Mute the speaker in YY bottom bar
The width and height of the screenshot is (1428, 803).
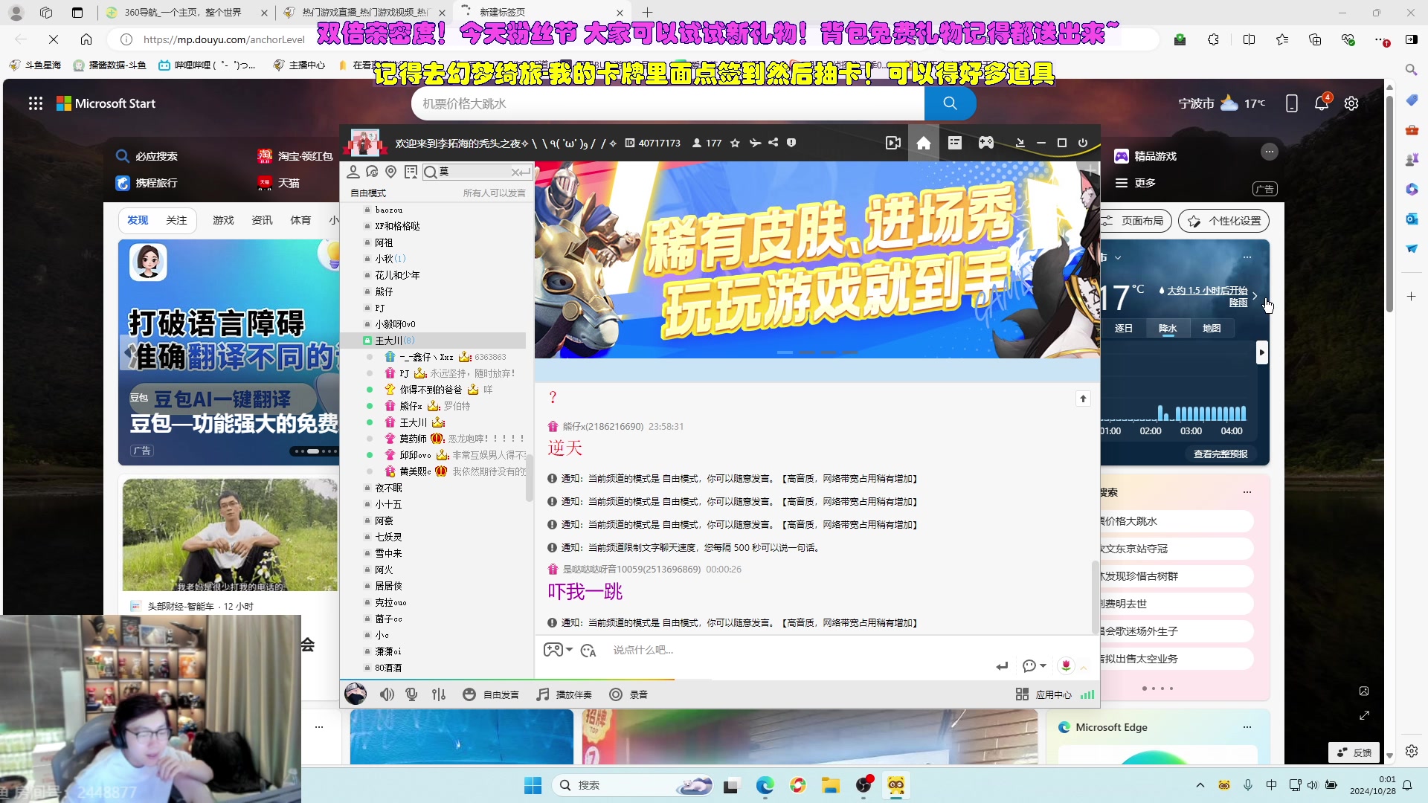[387, 694]
